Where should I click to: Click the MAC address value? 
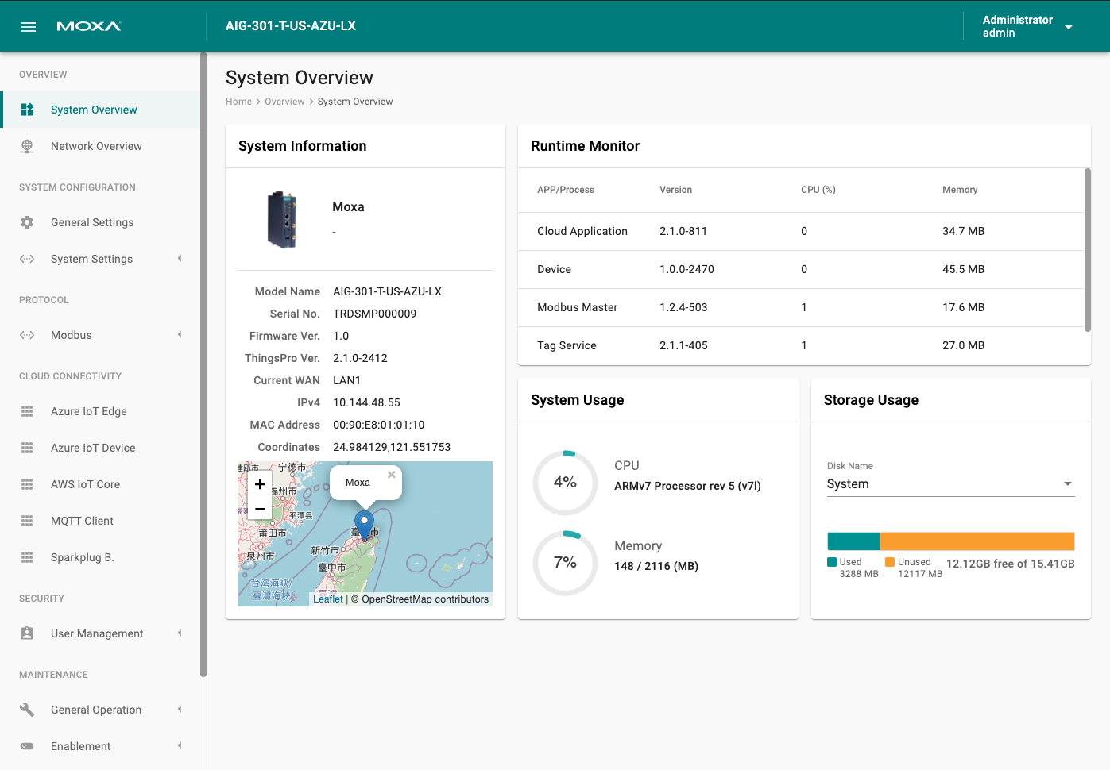pyautogui.click(x=378, y=425)
